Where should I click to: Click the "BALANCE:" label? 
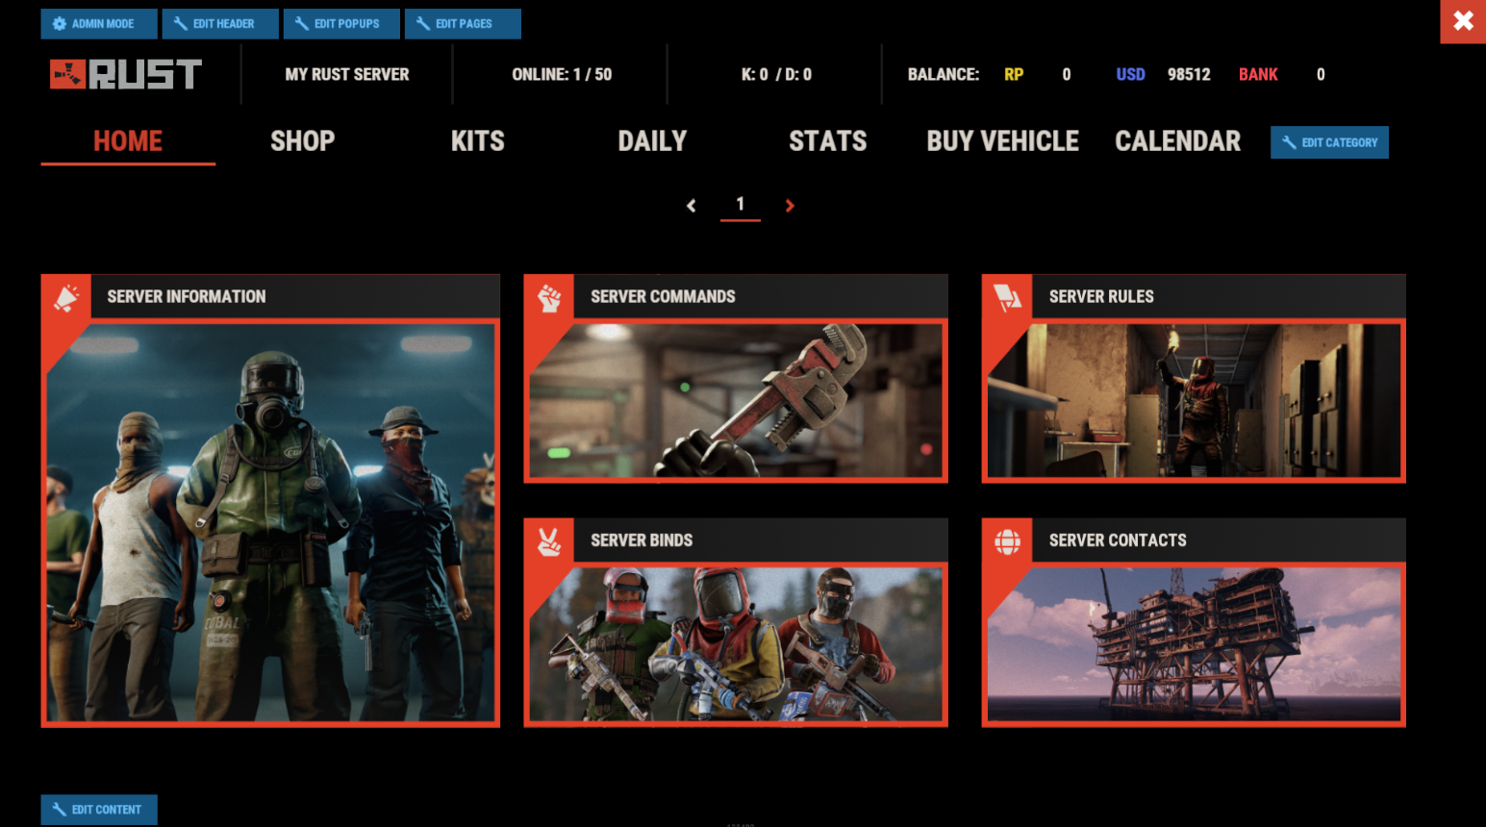tap(944, 74)
